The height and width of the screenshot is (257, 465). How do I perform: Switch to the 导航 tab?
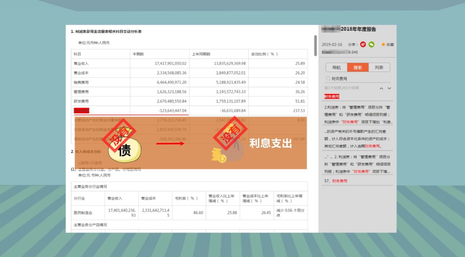(x=336, y=67)
